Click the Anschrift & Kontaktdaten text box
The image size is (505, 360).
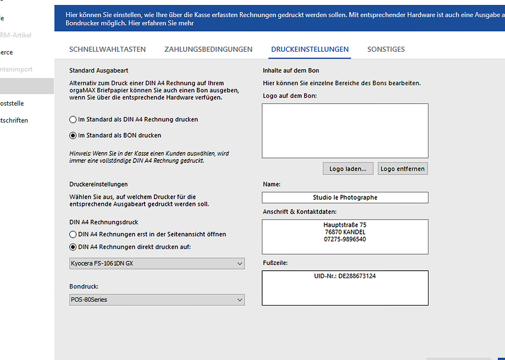click(345, 237)
